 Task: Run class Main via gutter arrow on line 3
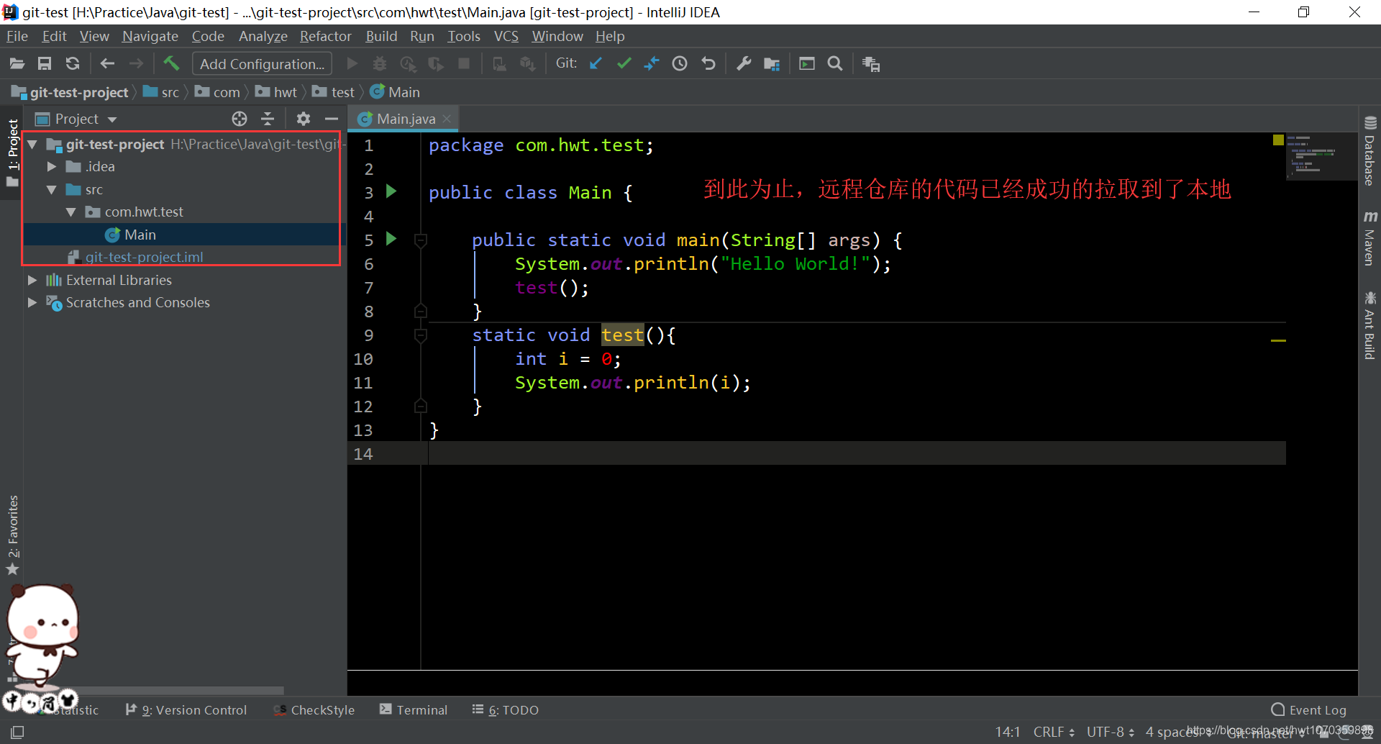[x=391, y=191]
